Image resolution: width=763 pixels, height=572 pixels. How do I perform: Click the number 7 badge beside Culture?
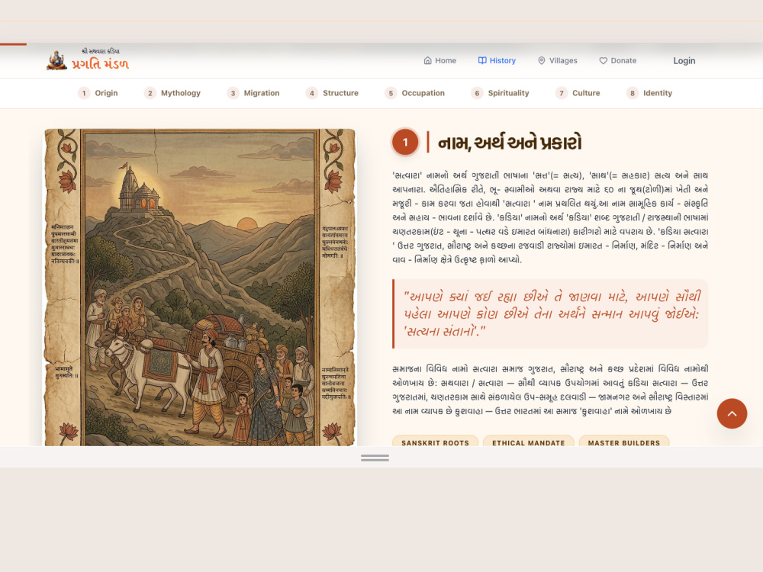tap(561, 93)
